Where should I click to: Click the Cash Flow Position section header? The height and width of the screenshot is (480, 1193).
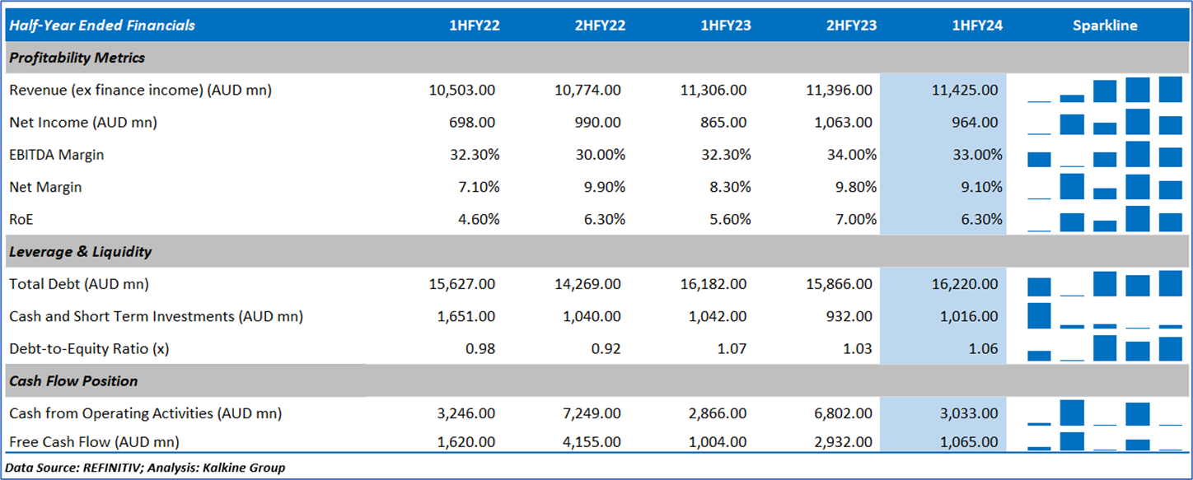[x=73, y=381]
